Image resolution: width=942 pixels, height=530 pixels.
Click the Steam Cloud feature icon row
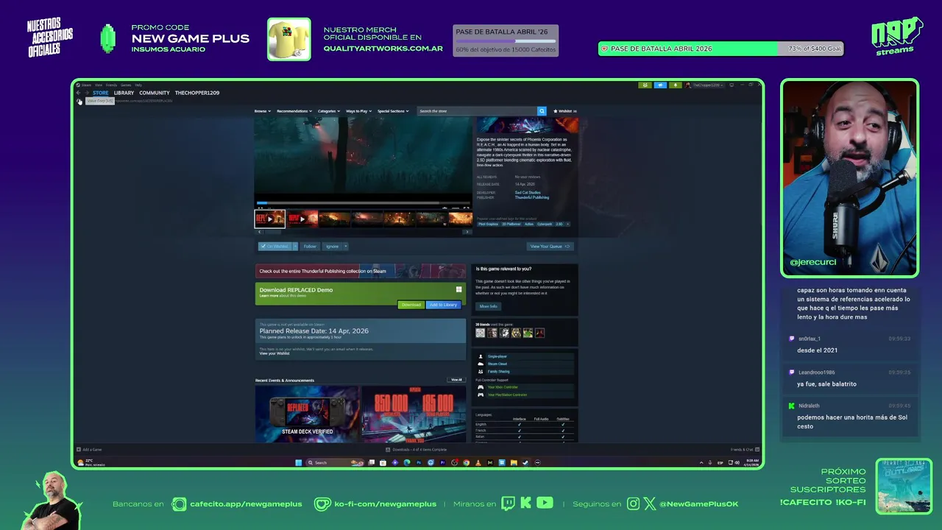click(524, 364)
